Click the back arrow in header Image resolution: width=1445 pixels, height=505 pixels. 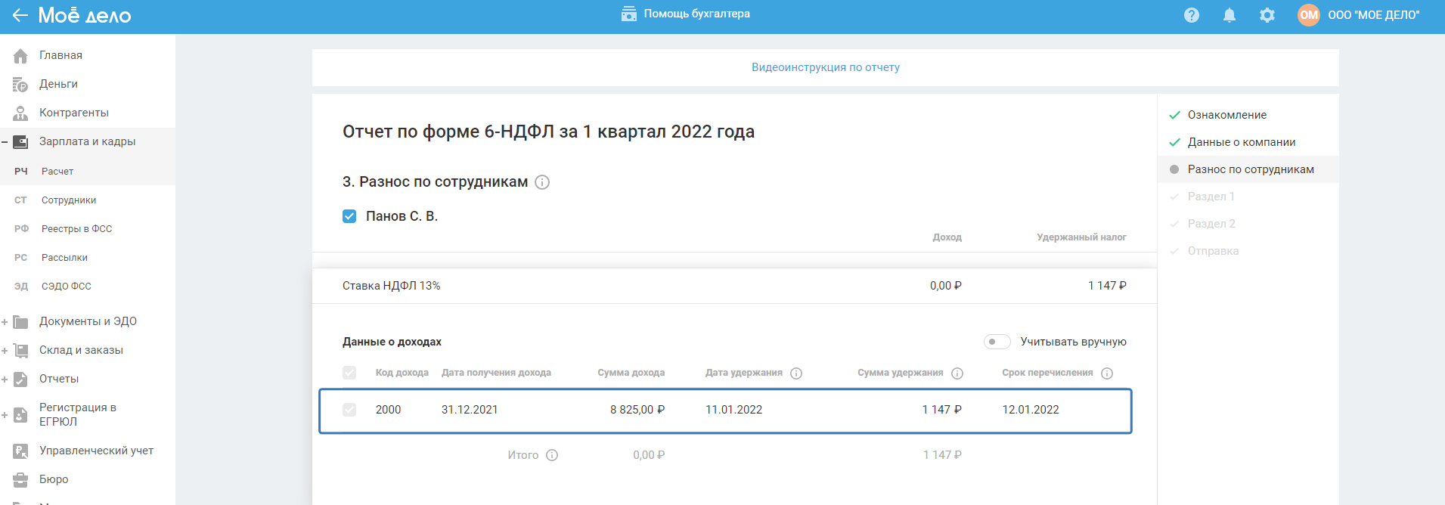(20, 15)
